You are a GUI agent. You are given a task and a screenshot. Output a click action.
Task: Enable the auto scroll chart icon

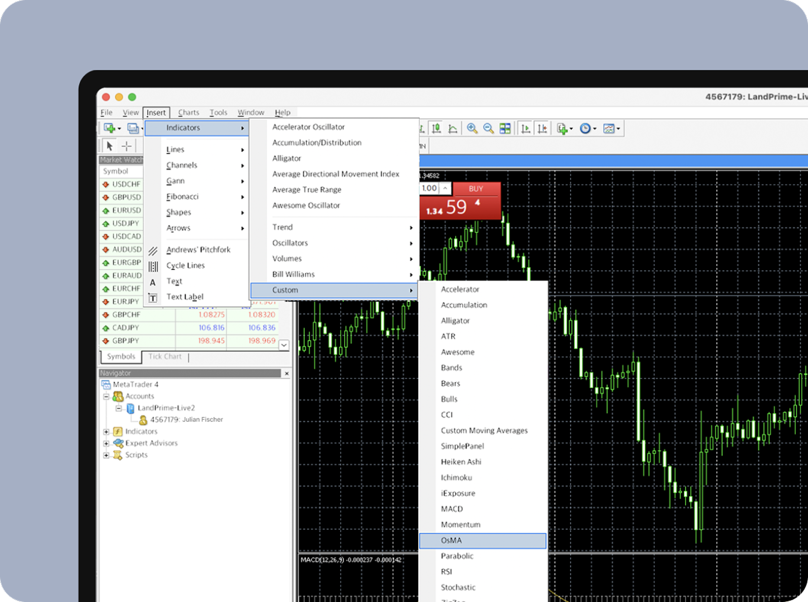click(x=525, y=128)
